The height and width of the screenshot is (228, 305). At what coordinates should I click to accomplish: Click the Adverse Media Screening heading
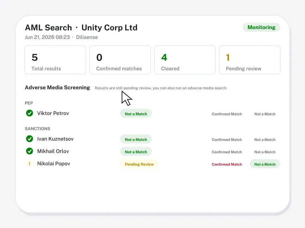click(58, 87)
